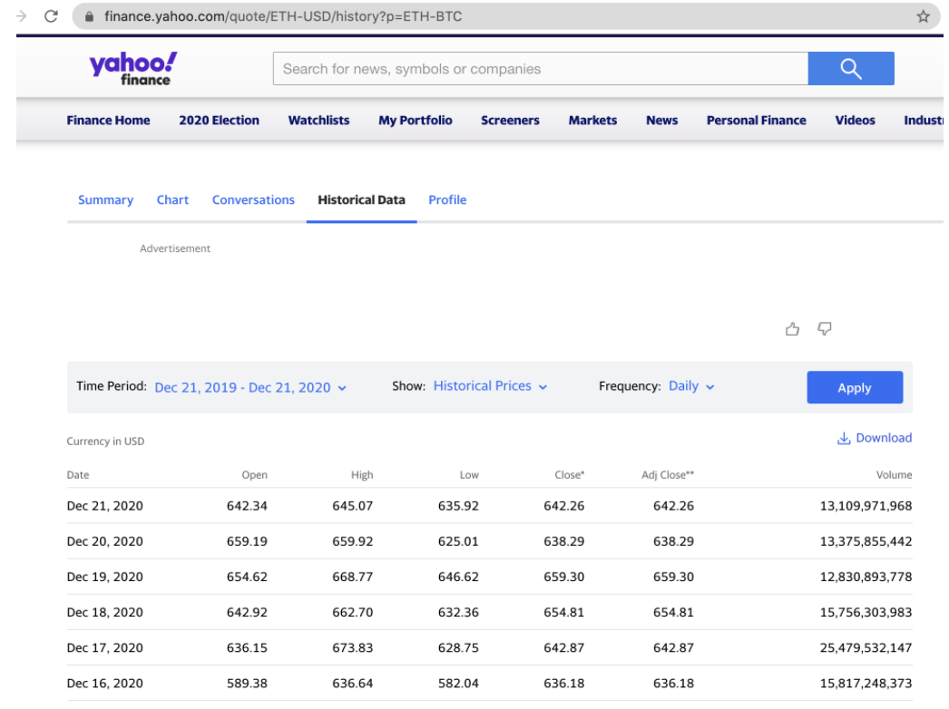Open the 2020 Election section
949x709 pixels.
pos(219,121)
